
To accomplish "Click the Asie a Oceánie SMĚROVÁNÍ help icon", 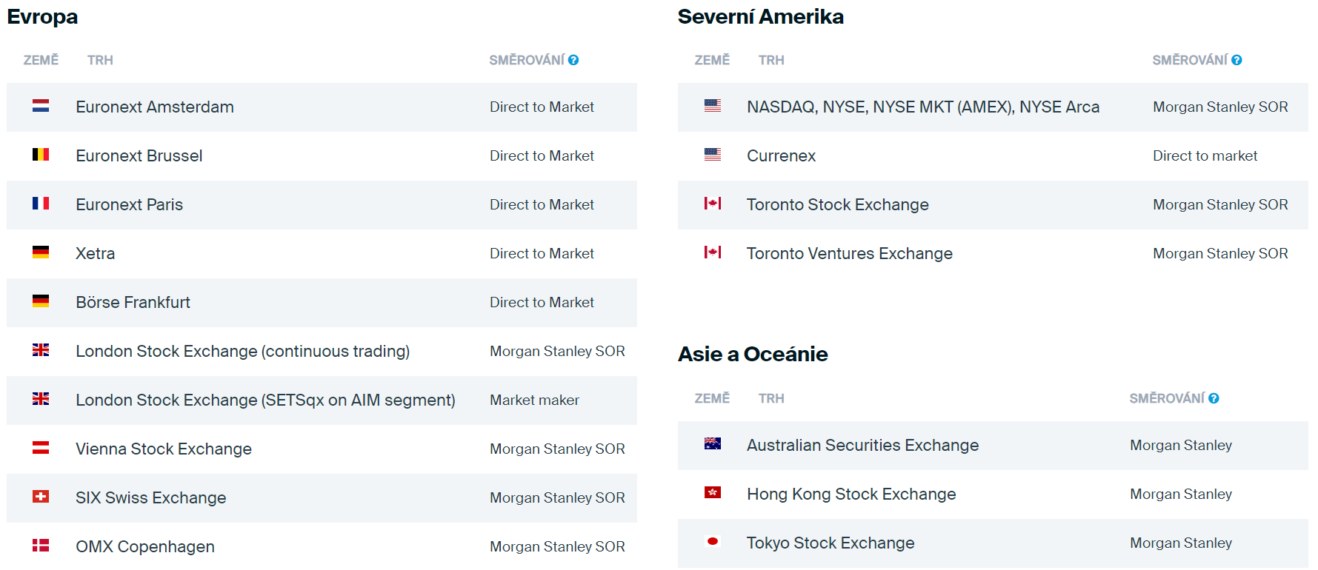I will (1214, 398).
